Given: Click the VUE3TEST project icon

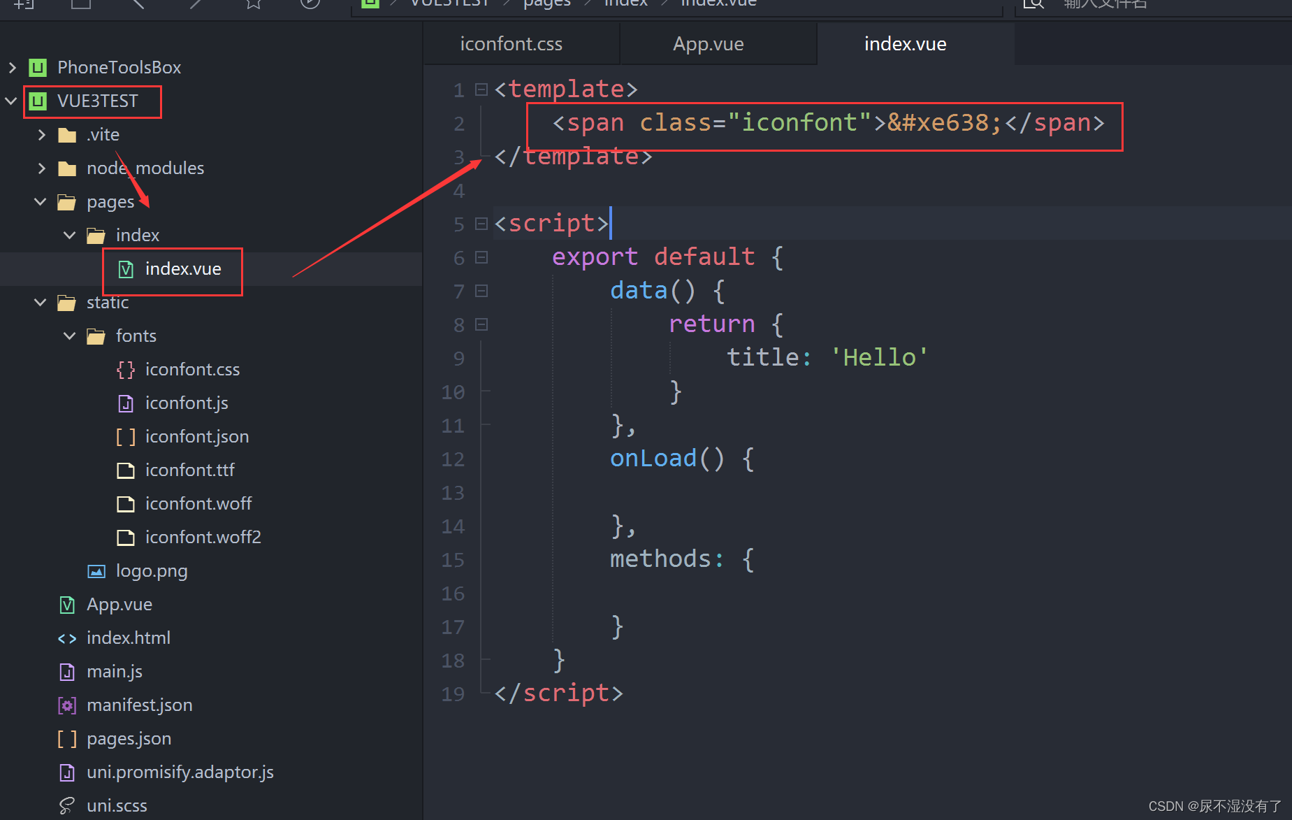Looking at the screenshot, I should [x=38, y=101].
